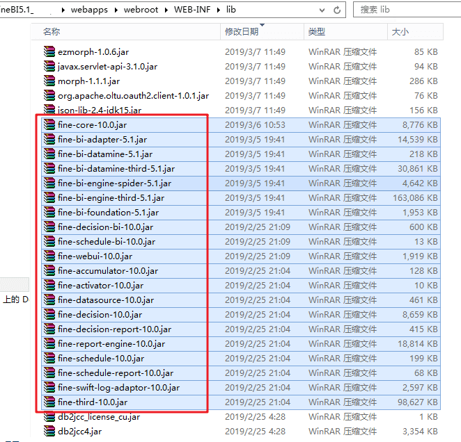
Task: Sort files by 修改日期 column
Action: coord(262,31)
